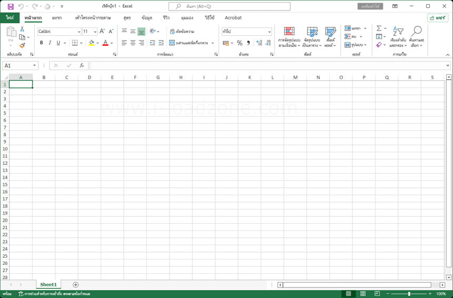Image resolution: width=453 pixels, height=298 pixels.
Task: Open Sort and Filter menu
Action: 398,37
